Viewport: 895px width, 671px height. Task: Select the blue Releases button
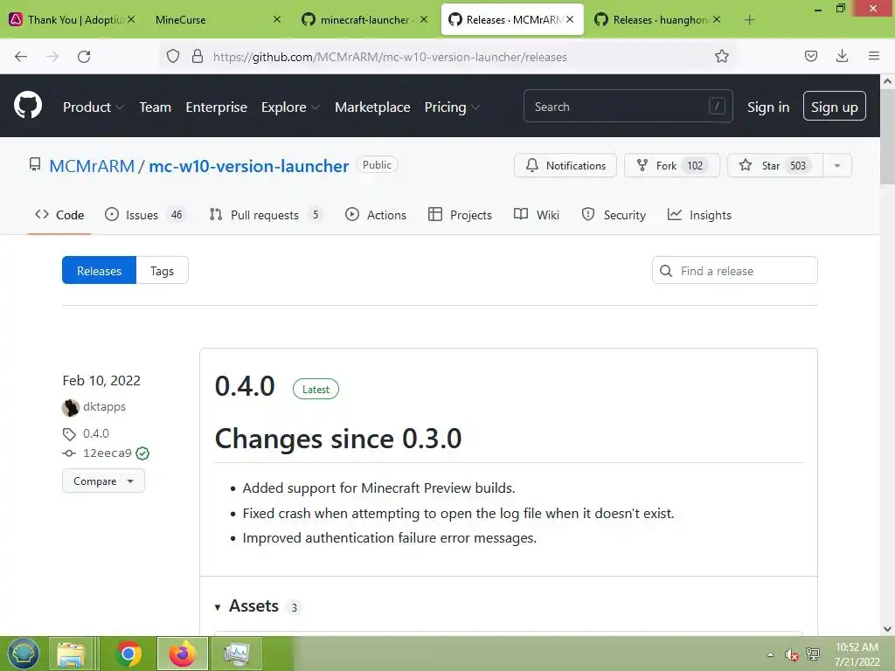[100, 271]
